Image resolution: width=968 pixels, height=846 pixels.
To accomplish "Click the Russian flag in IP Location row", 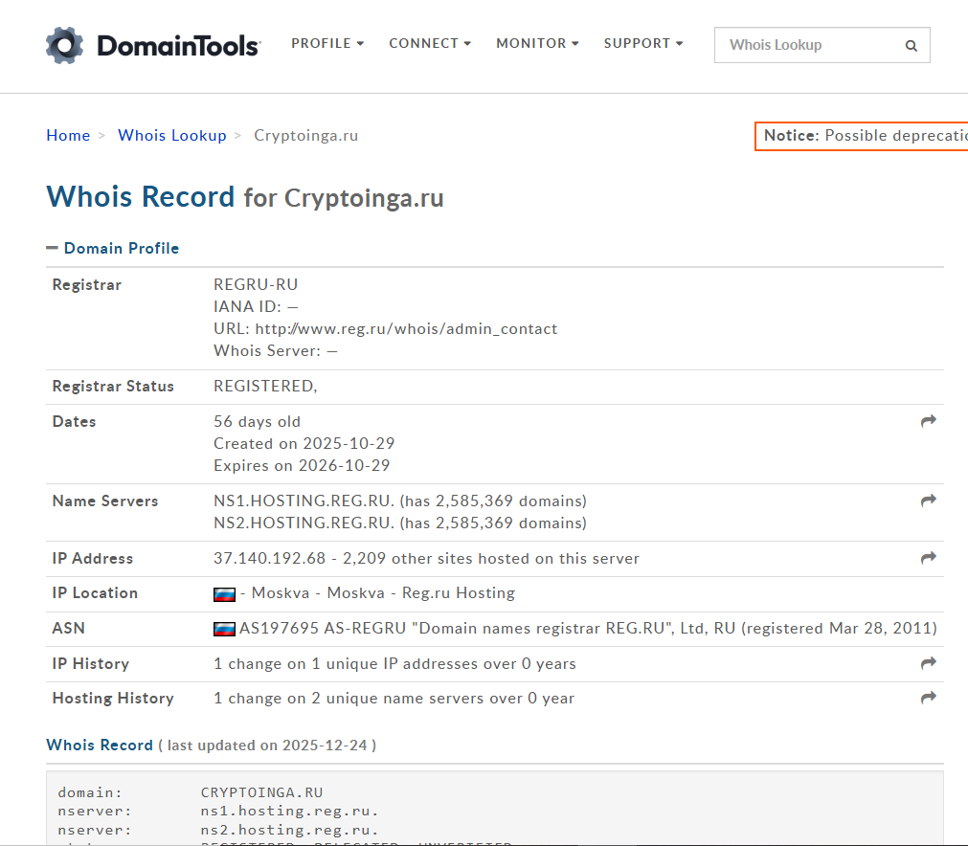I will [x=224, y=594].
